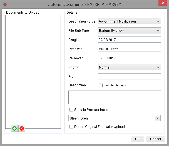Select the Received date field
Image resolution: width=169 pixels, height=146 pixels.
129,49
